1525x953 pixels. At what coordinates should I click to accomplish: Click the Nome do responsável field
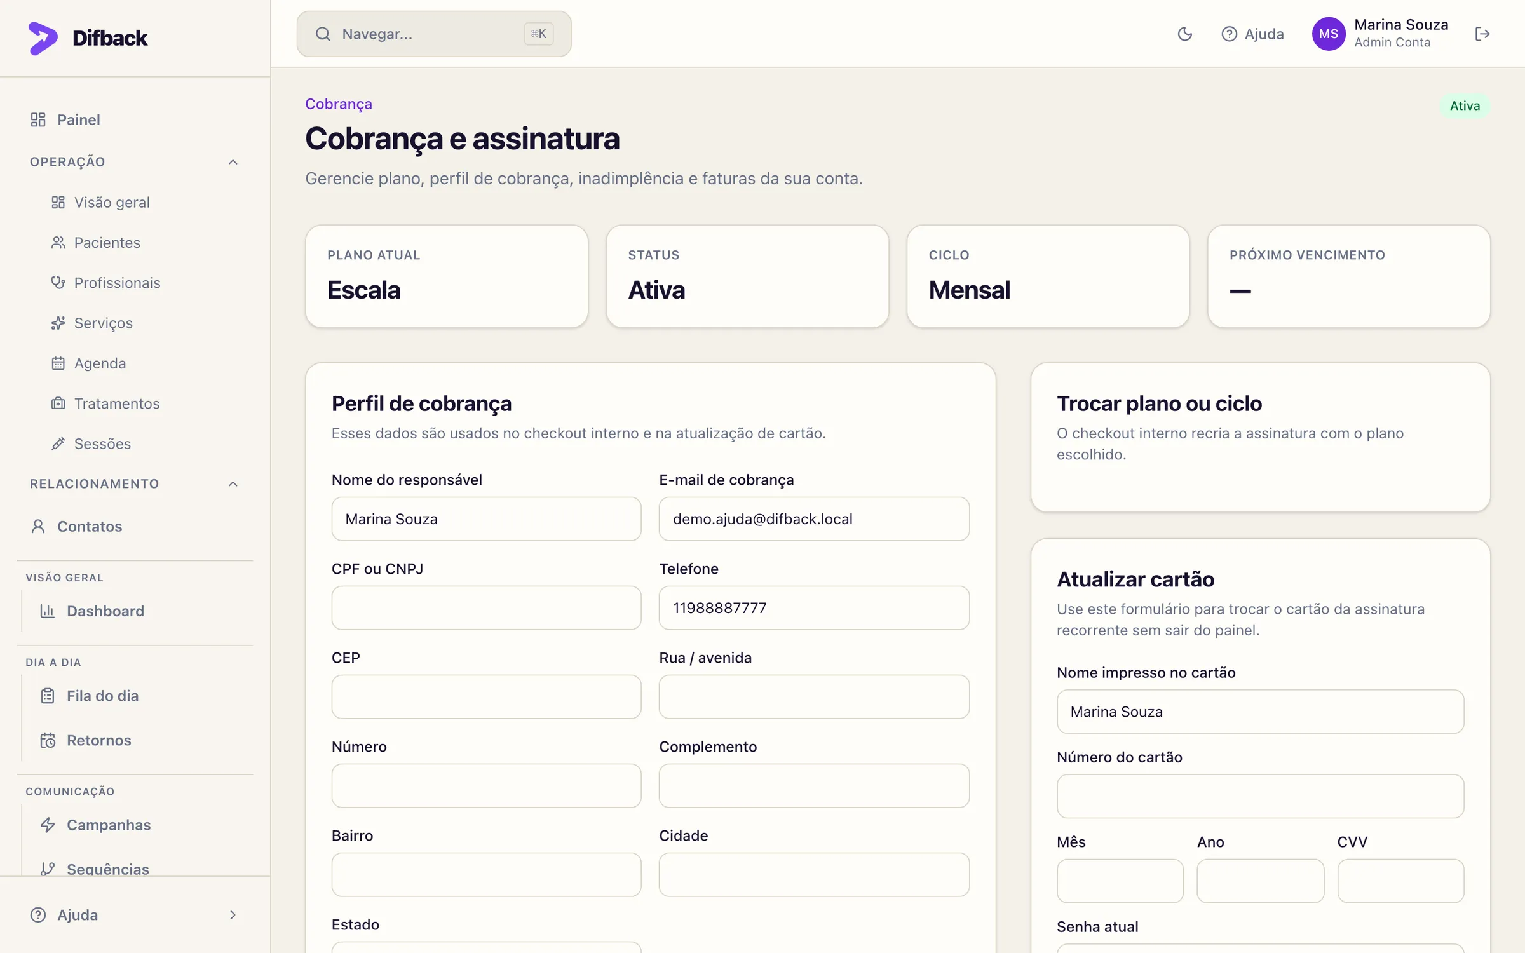(486, 519)
